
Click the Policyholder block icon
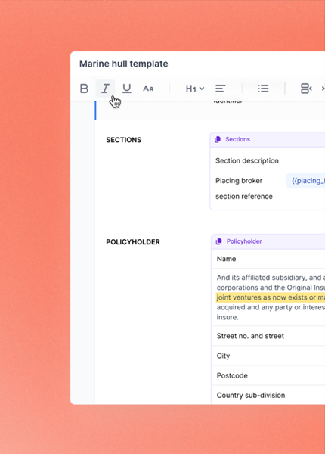[x=219, y=241]
